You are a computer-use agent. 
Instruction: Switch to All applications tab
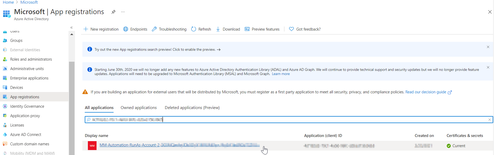point(99,108)
